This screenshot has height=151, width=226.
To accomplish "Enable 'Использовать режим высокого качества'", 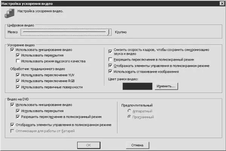I will (18, 61).
